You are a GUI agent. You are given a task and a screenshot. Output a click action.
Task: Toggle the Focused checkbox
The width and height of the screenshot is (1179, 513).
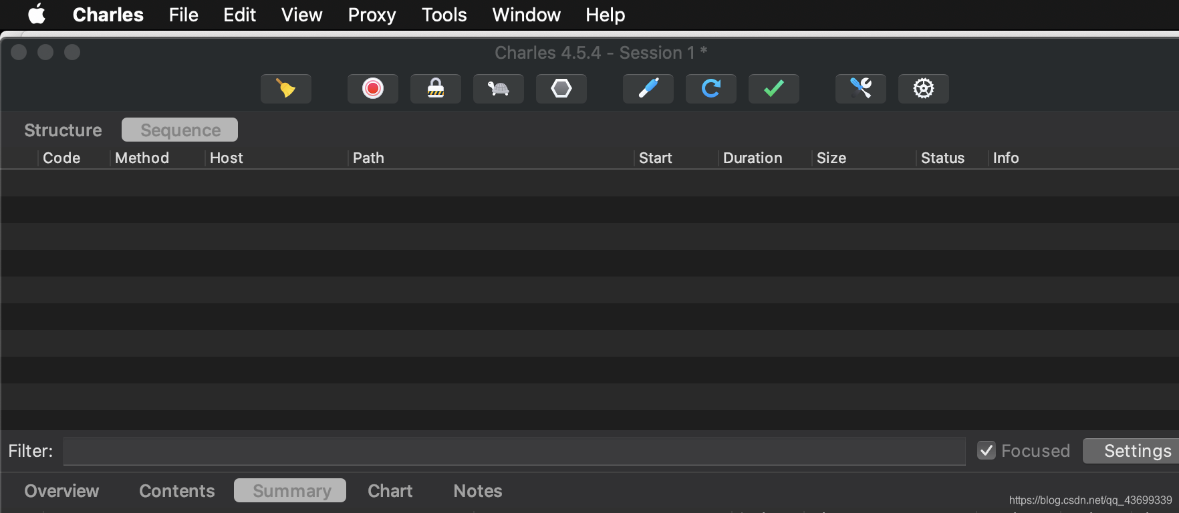click(987, 451)
